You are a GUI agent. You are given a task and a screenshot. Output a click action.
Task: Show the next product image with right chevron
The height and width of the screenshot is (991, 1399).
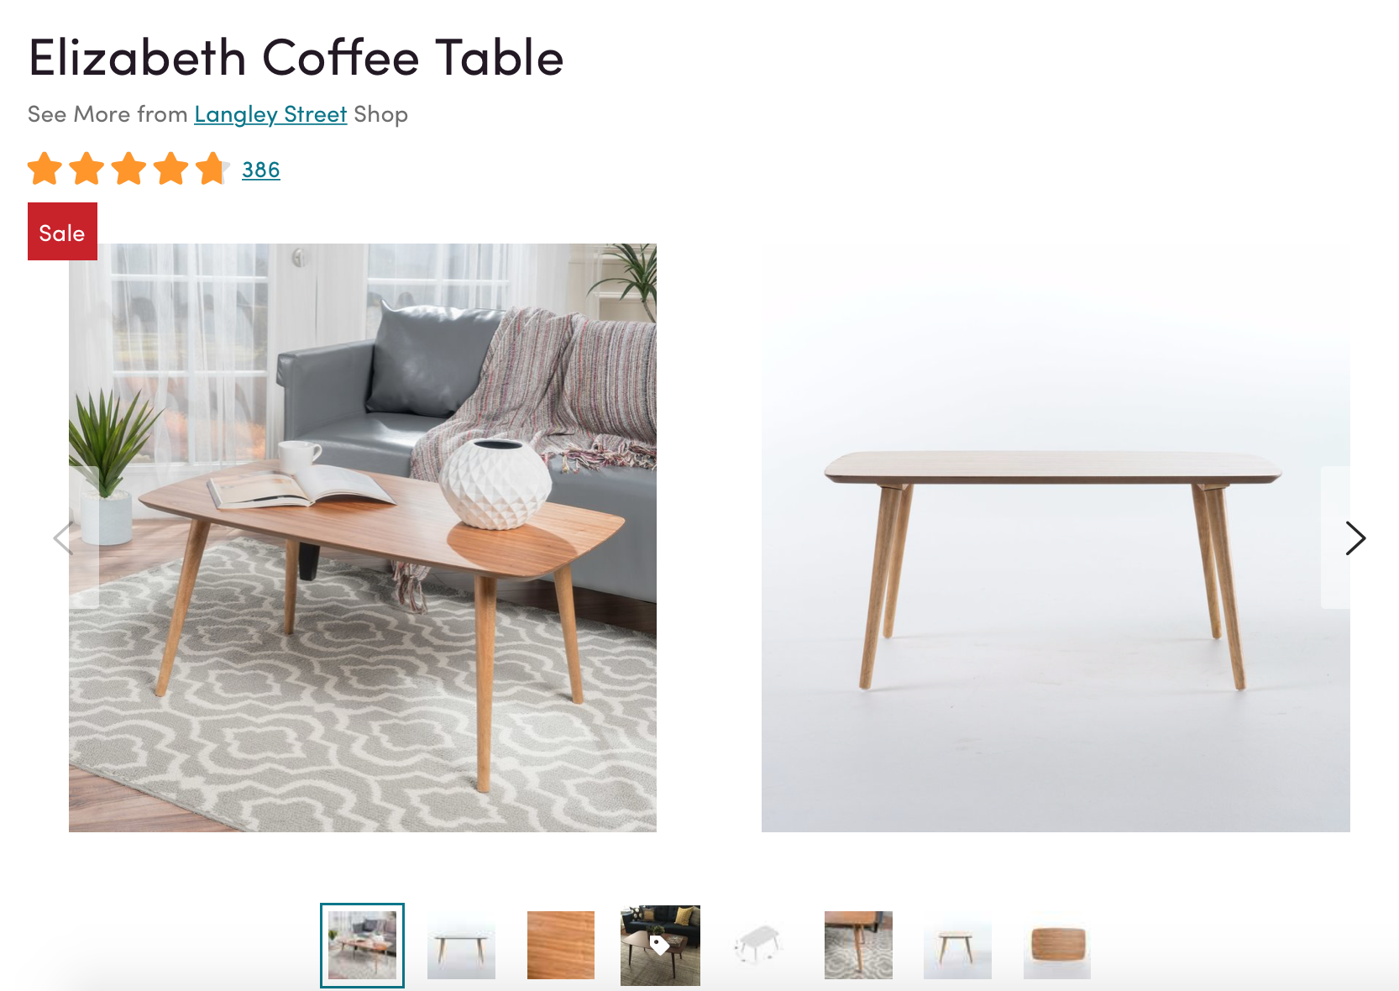click(x=1354, y=537)
